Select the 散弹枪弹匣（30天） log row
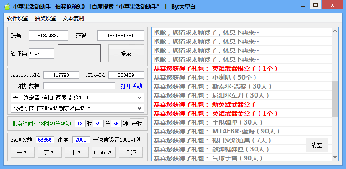The width and height of the screenshot is (346, 169). click(241, 149)
